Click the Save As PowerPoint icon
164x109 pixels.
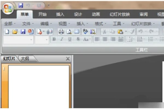[x=31, y=32]
